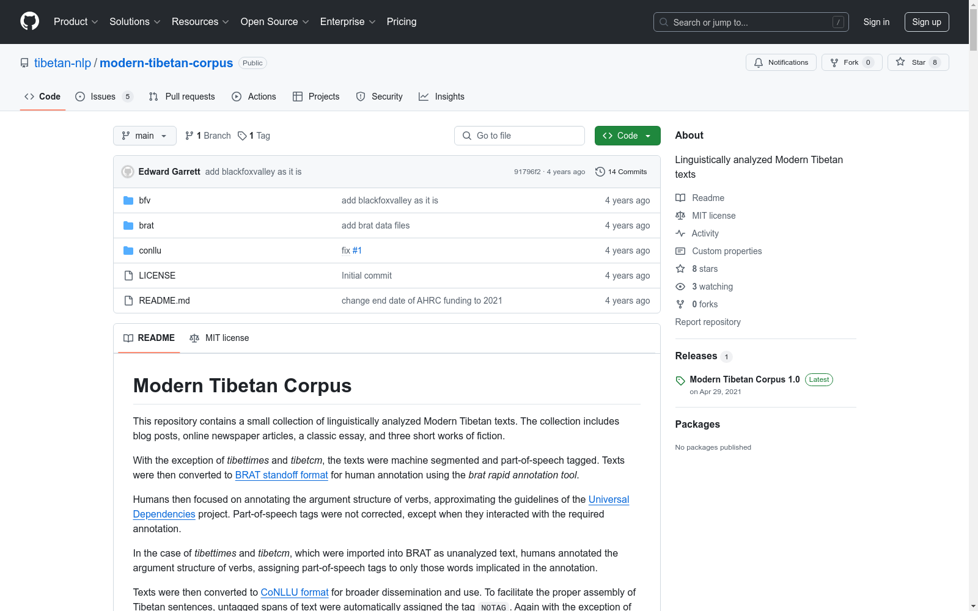View the 14 Commits history
978x611 pixels.
pos(621,172)
